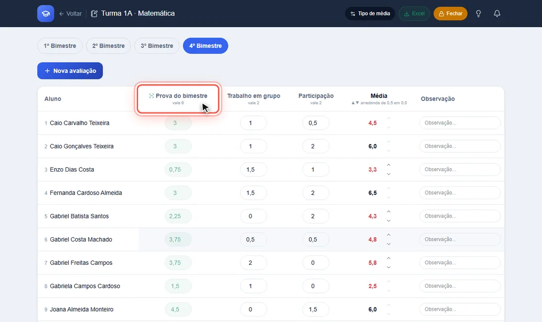Export grades with the Excel button
The image size is (542, 322).
point(414,13)
